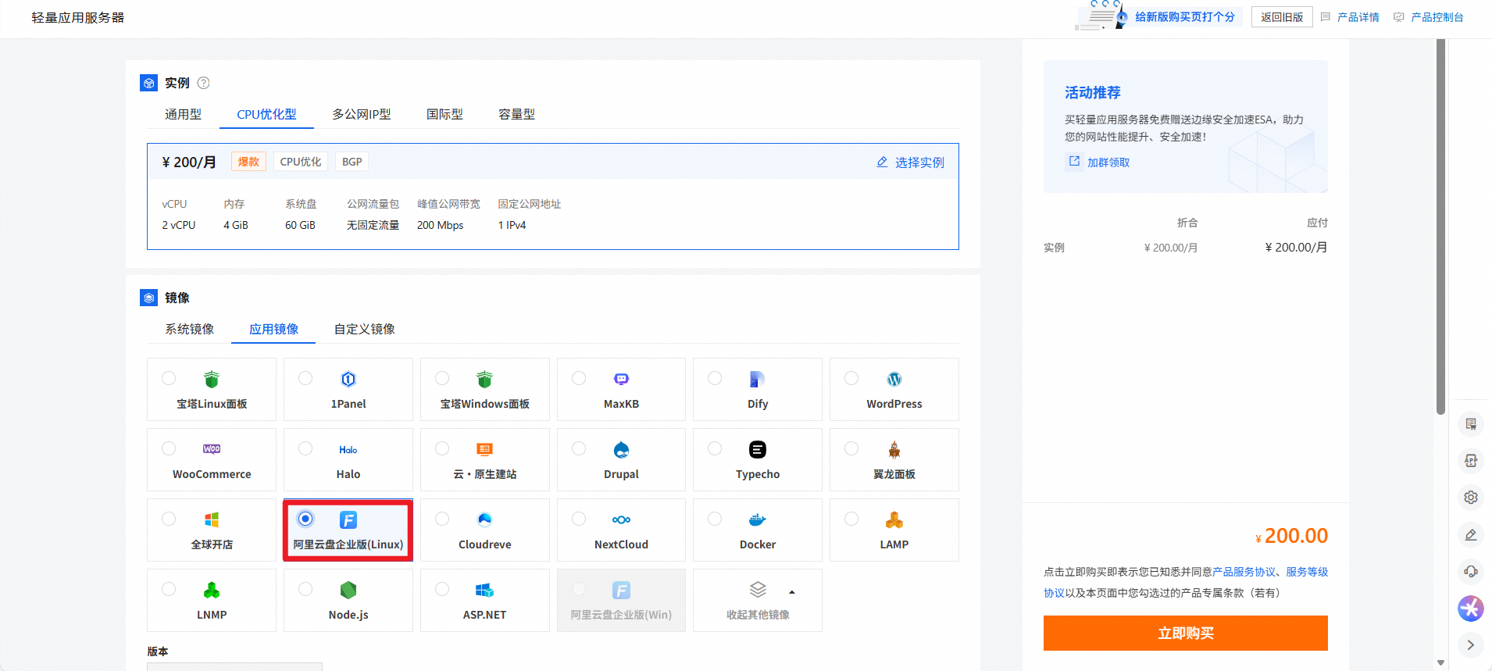Click the edit pencil icon in right sidebar
Viewport: 1492px width, 671px height.
[x=1471, y=534]
